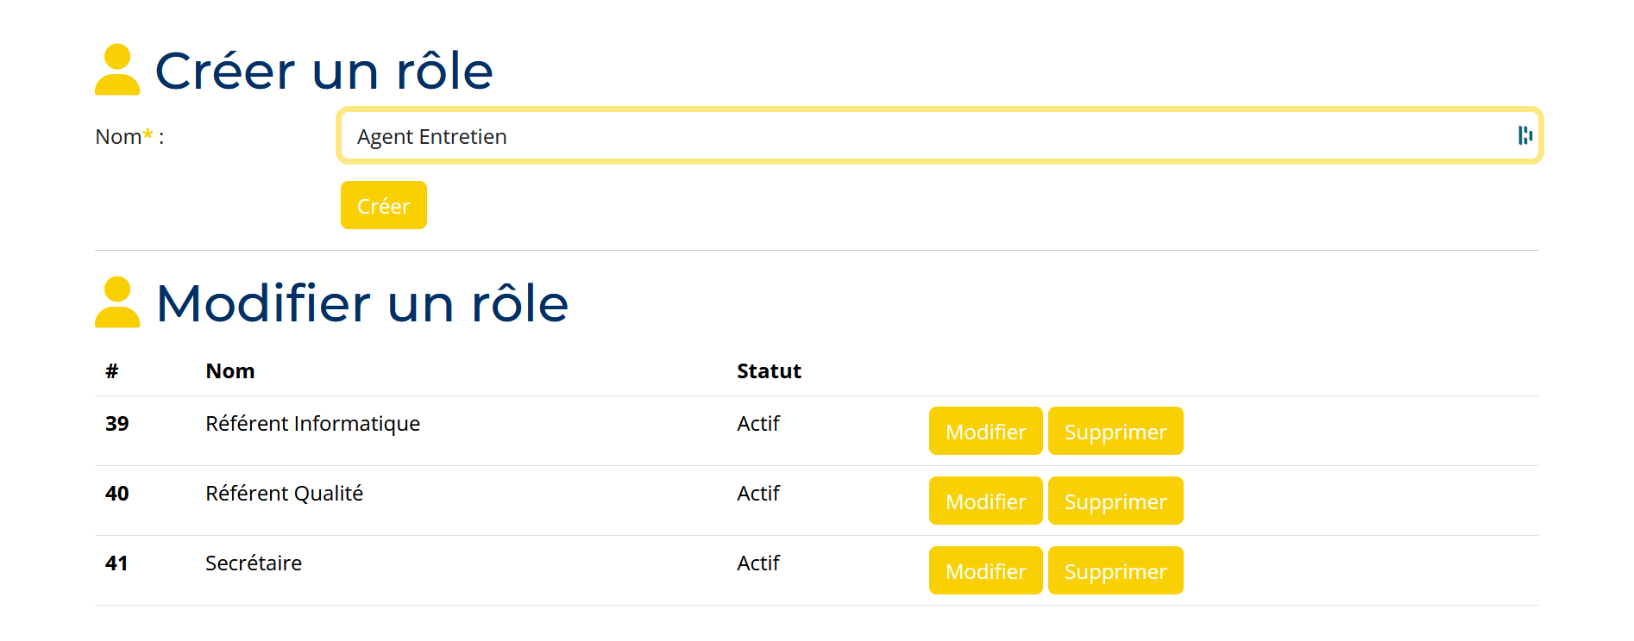Edit the Référent Qualité role via Modifier
Image resolution: width=1634 pixels, height=641 pixels.
click(x=985, y=501)
